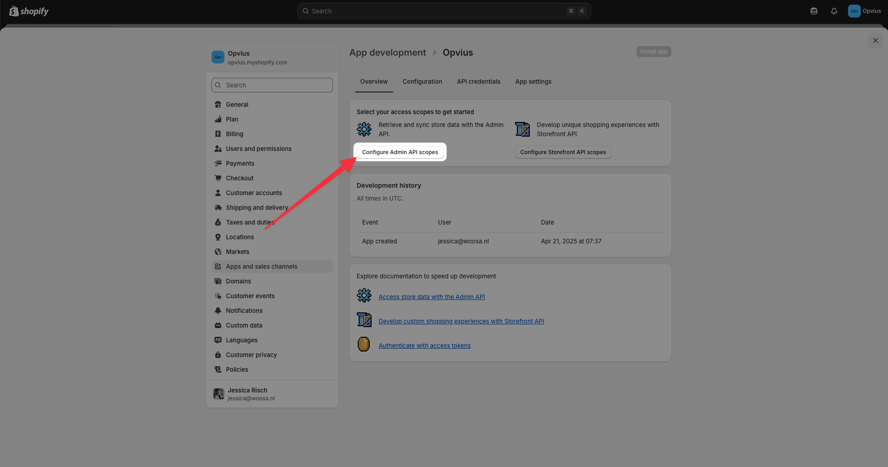Click the Domains icon in sidebar
Image resolution: width=888 pixels, height=467 pixels.
[x=218, y=281]
